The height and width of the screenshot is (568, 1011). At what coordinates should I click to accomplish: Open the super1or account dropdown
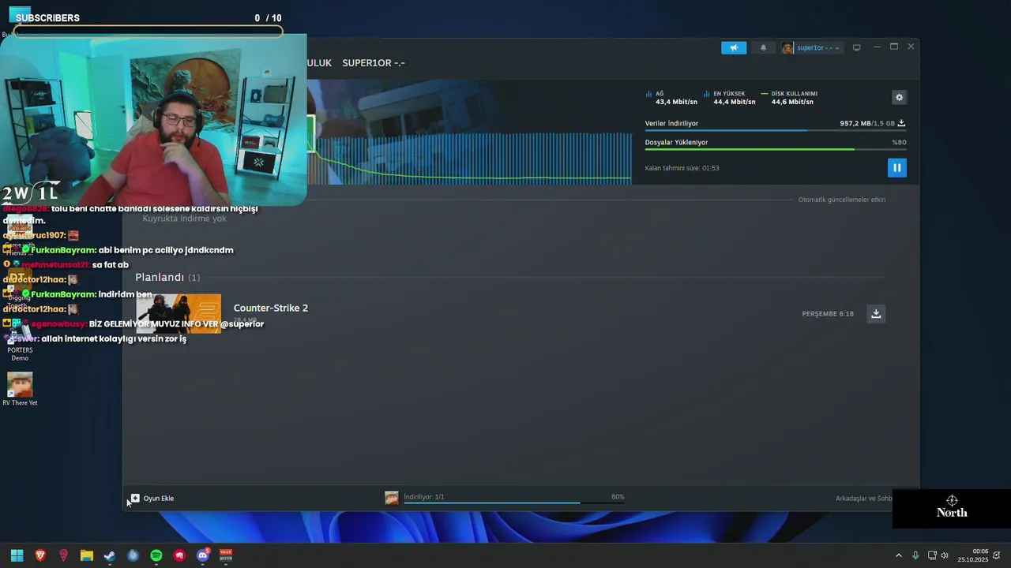[x=817, y=48]
